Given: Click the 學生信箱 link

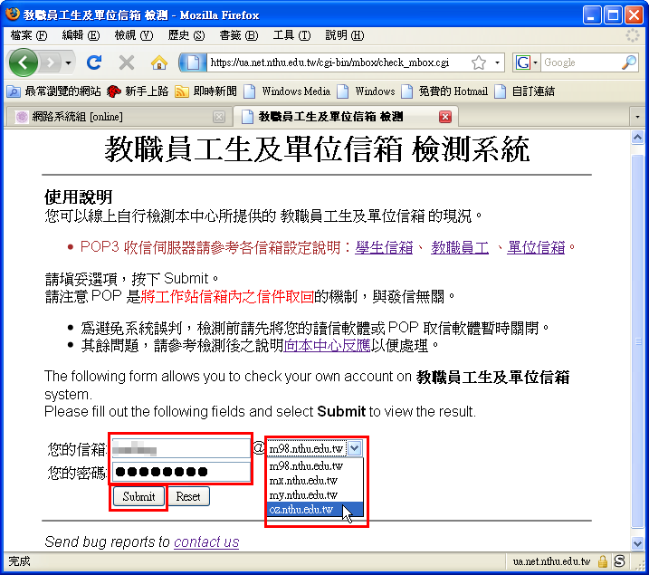Looking at the screenshot, I should [x=385, y=247].
